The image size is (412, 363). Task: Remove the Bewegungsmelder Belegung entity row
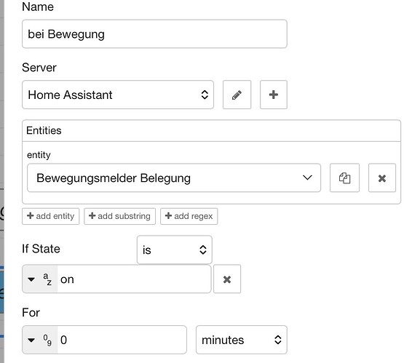click(381, 177)
